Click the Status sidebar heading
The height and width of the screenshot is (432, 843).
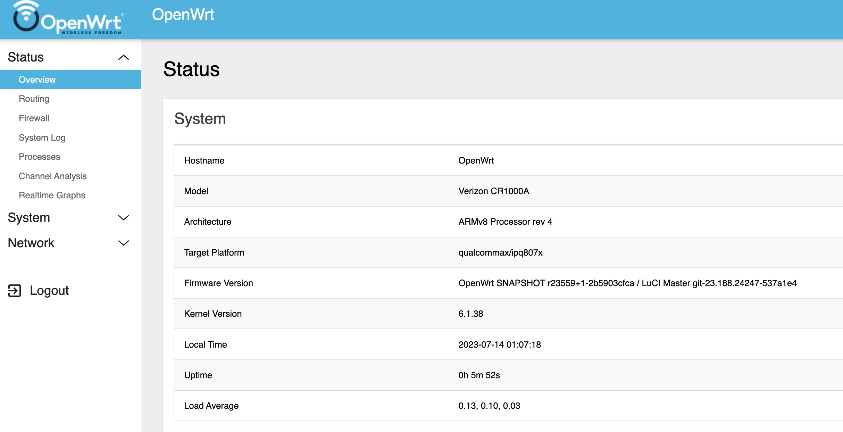[26, 57]
